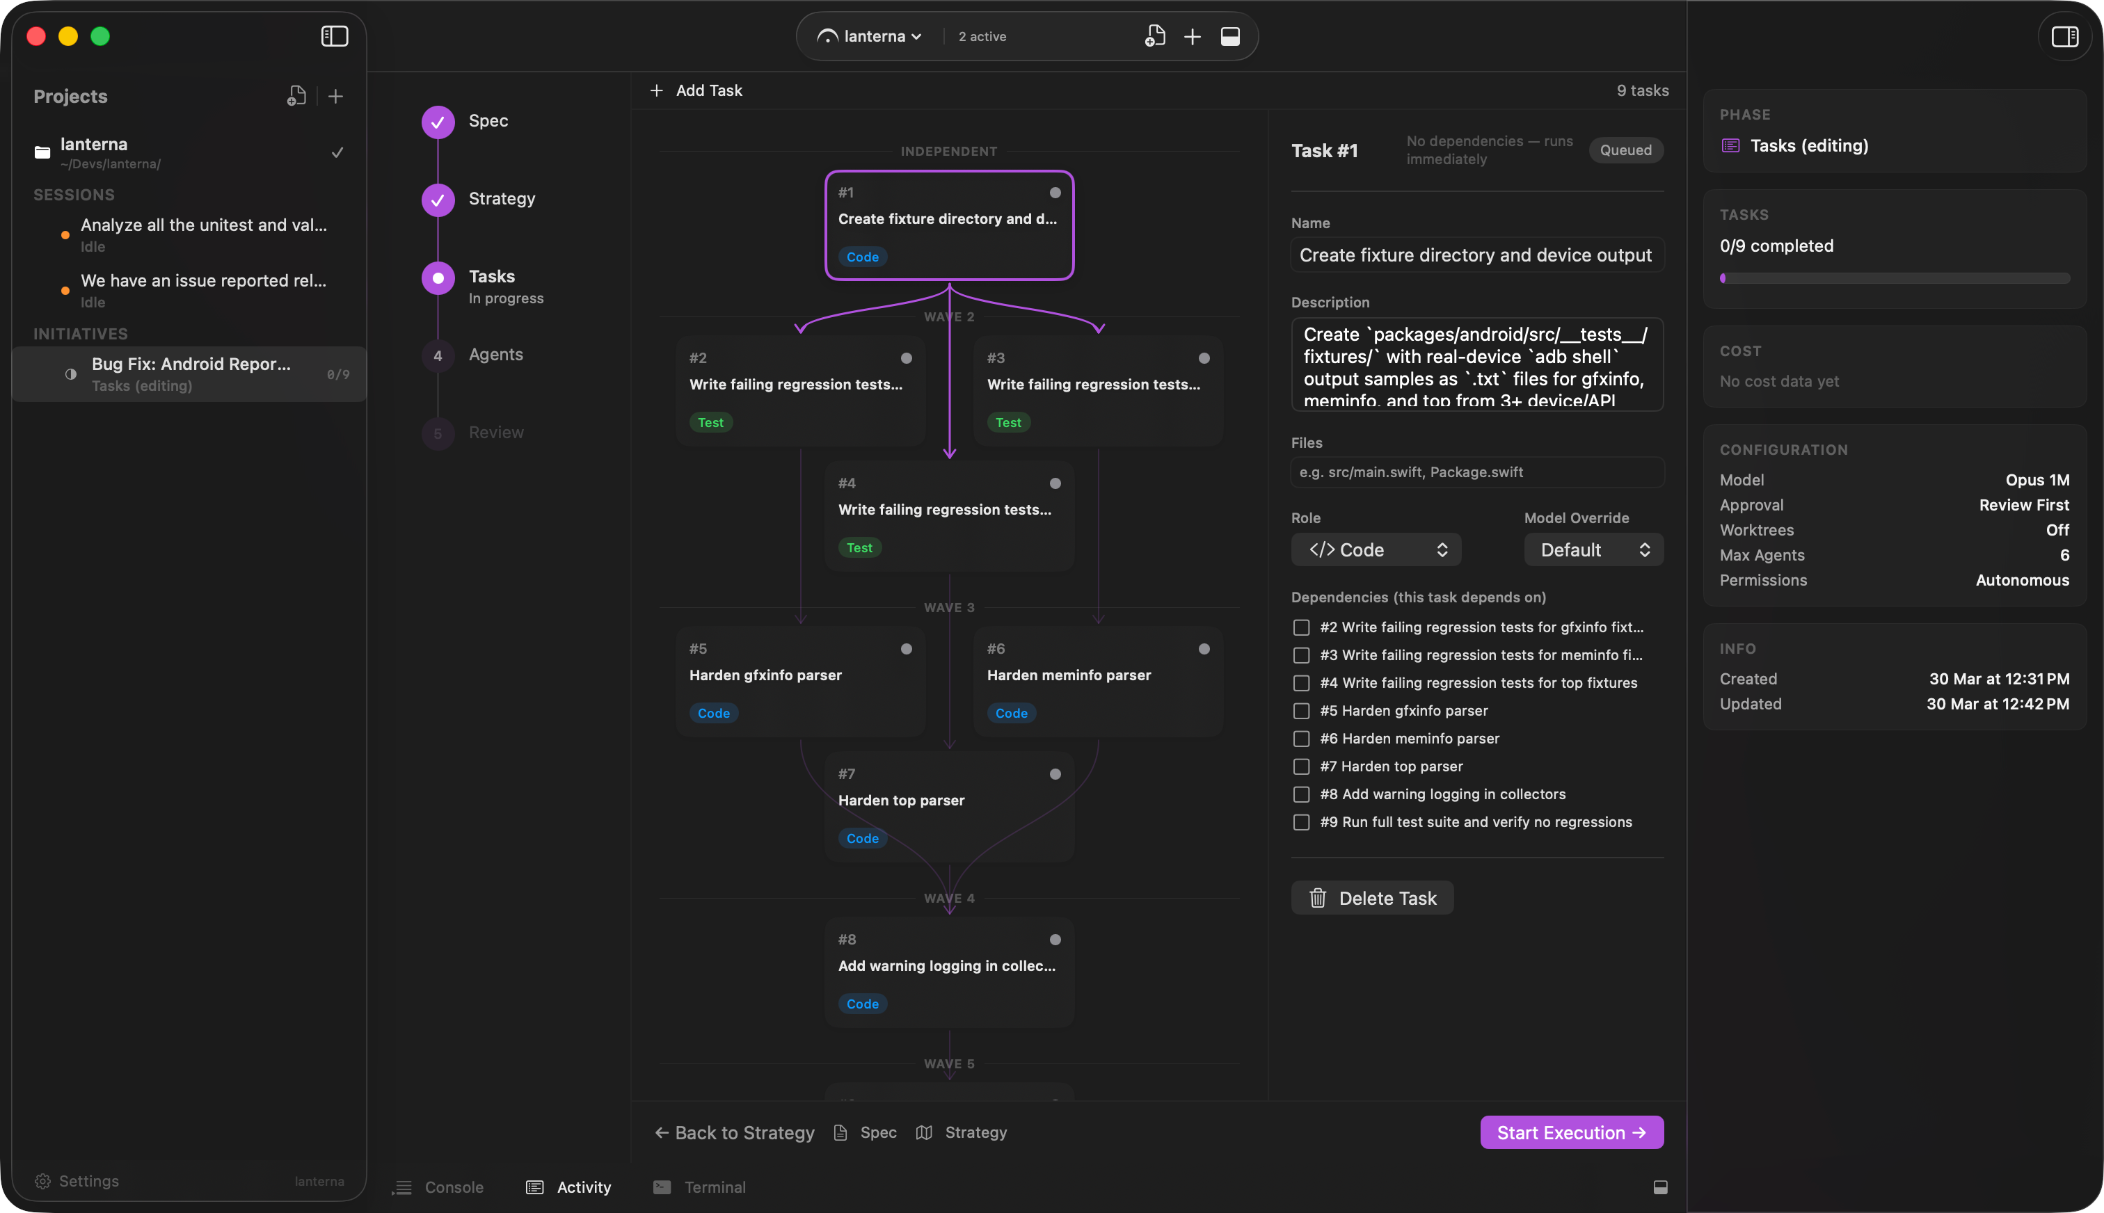Switch to the Console tab
The width and height of the screenshot is (2104, 1213).
438,1187
